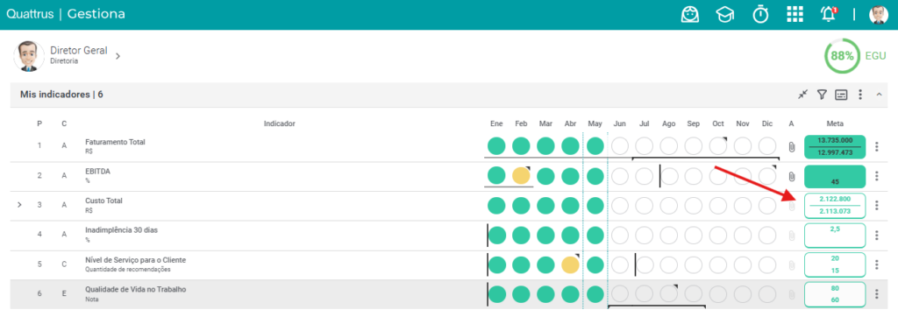Click Faturamento Total meta box 13.735.000
Screen dimensions: 898x324
(x=835, y=147)
